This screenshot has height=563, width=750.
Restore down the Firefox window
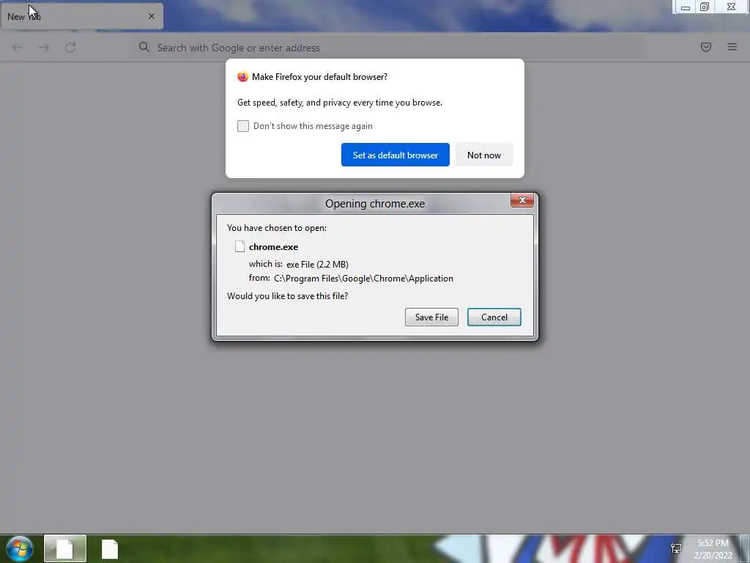[x=704, y=7]
